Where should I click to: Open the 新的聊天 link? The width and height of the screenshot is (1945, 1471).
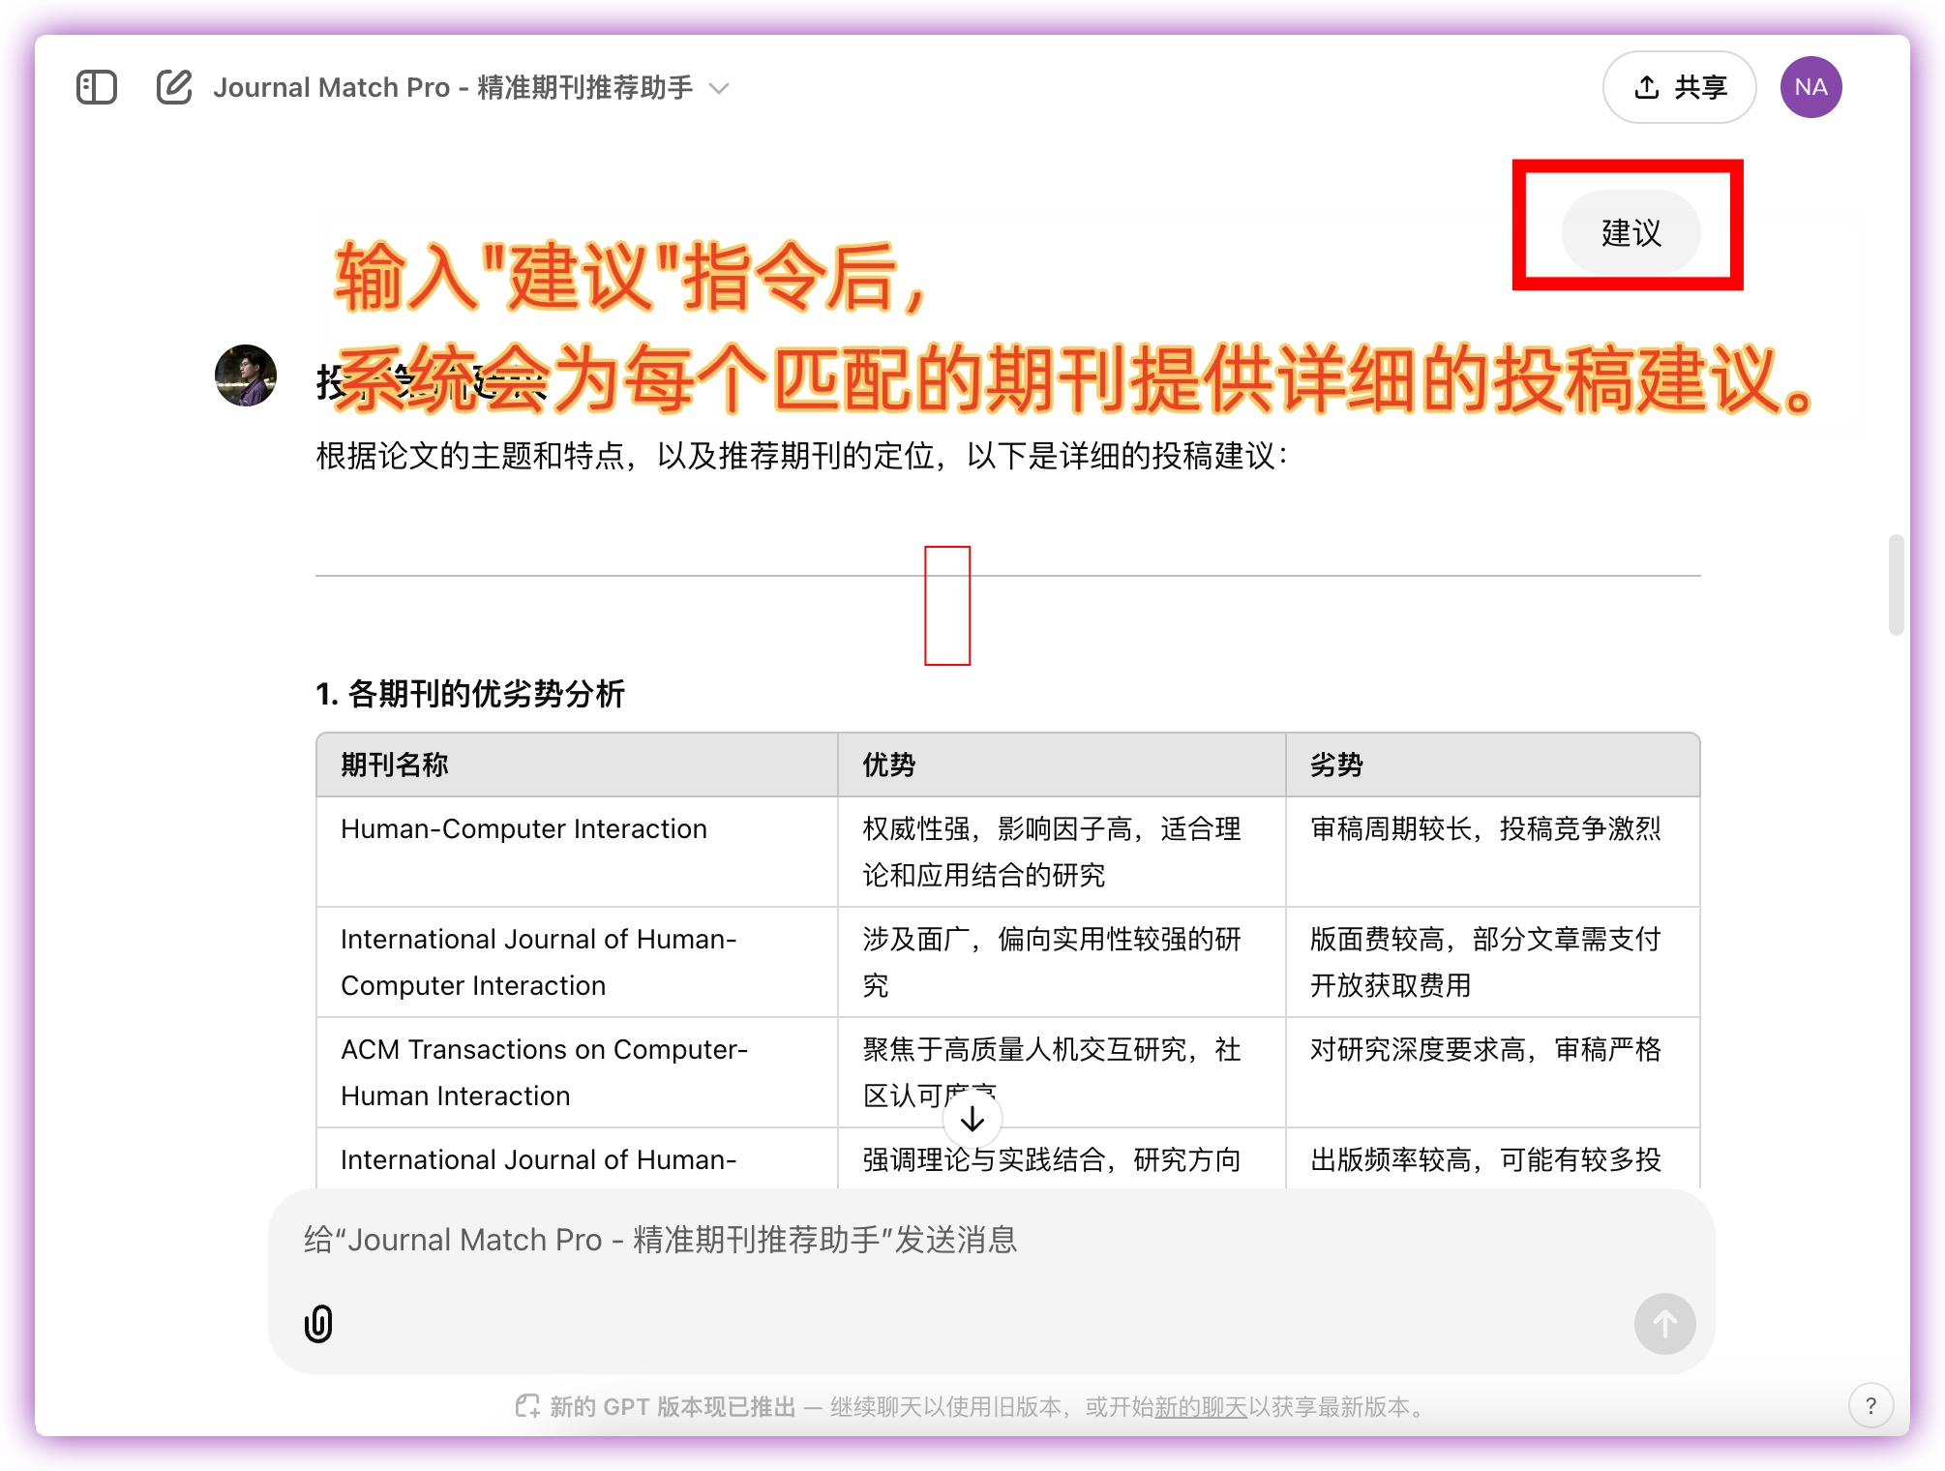[x=1201, y=1406]
